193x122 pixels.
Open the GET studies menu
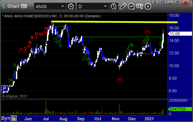pos(140,6)
